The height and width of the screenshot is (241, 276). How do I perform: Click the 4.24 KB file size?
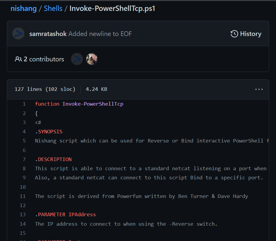(96, 89)
